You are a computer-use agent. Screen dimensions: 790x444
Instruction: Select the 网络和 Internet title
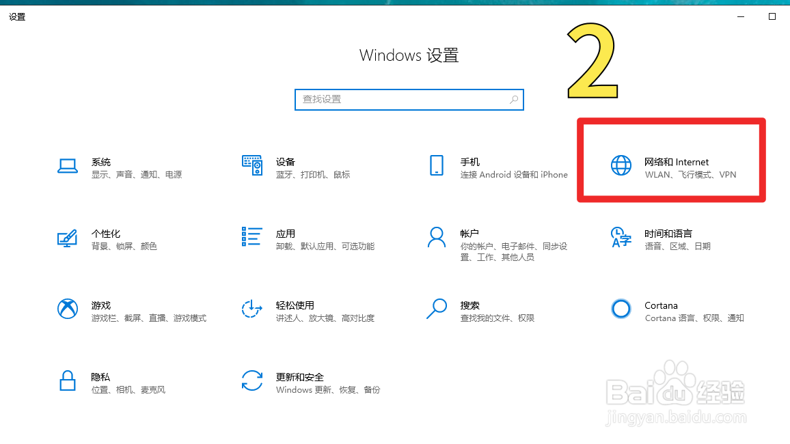pyautogui.click(x=676, y=162)
